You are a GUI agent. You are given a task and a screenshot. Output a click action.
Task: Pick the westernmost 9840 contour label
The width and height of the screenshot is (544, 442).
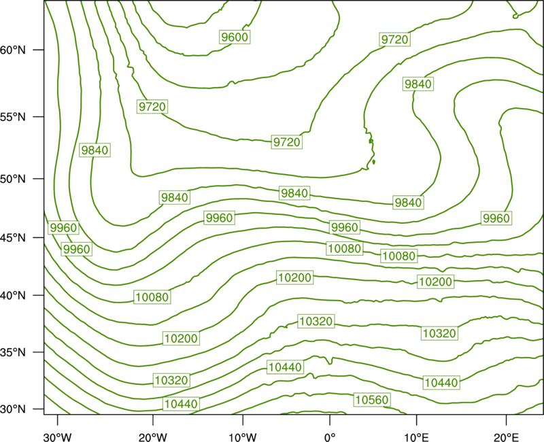(x=95, y=150)
